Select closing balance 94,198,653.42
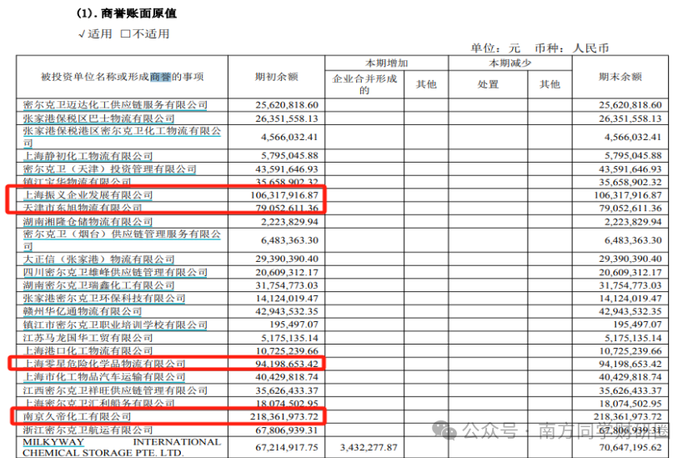The width and height of the screenshot is (693, 458). pos(630,364)
